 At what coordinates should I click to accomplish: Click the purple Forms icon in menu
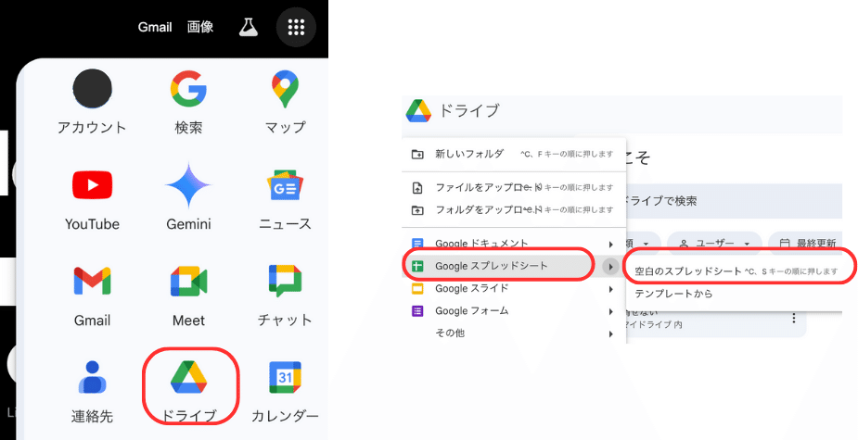(417, 311)
